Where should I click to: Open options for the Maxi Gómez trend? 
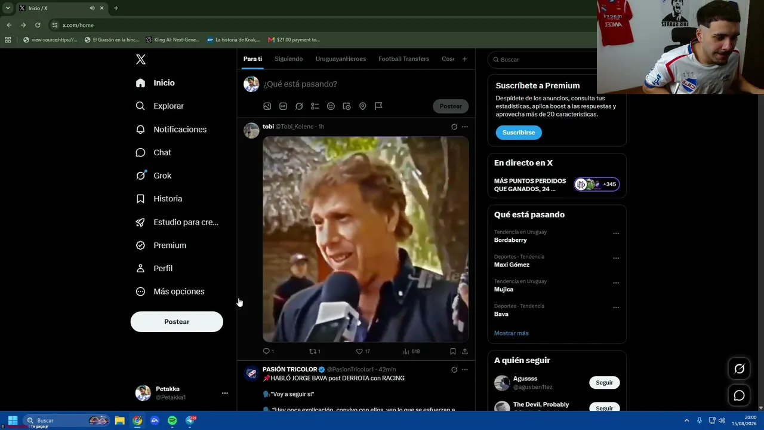[x=616, y=258]
